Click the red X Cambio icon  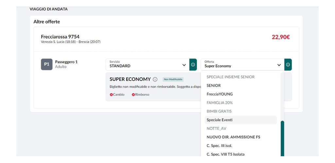pos(111,95)
